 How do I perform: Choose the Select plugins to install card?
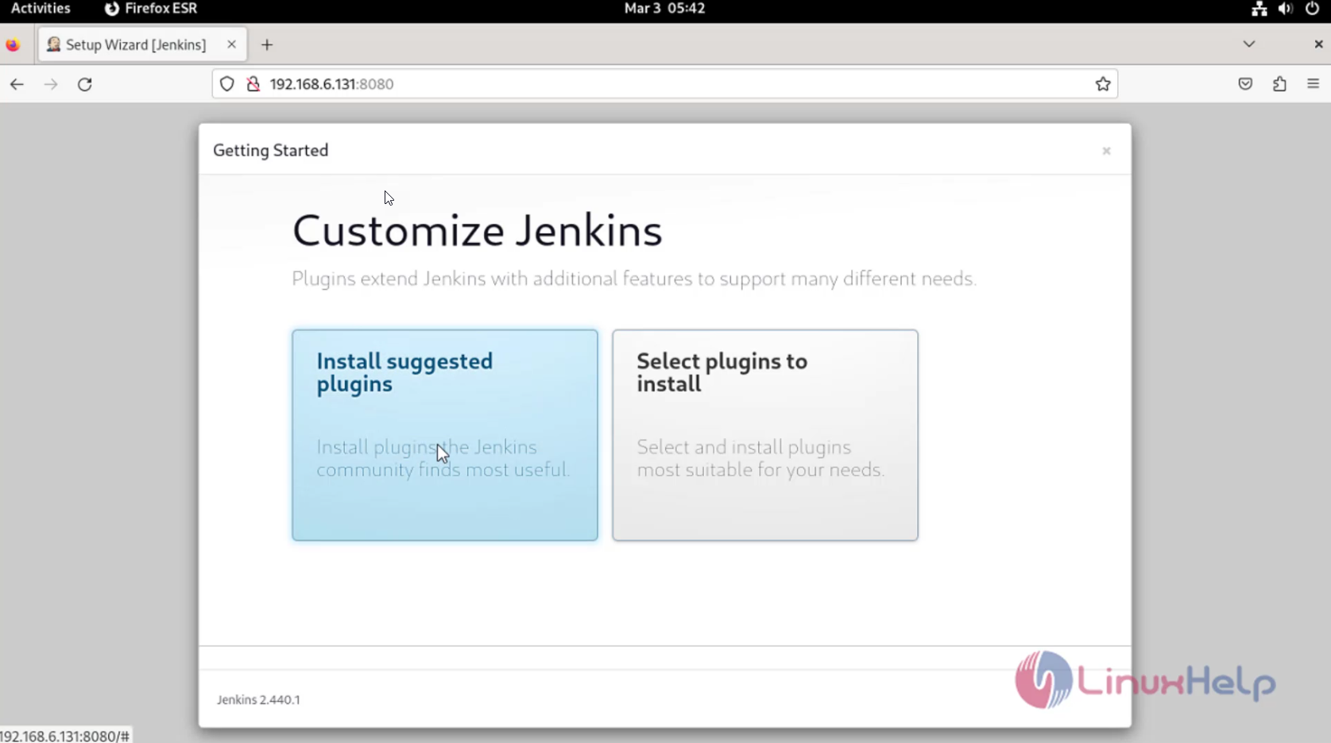764,435
